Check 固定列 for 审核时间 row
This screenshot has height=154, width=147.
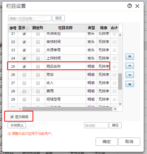(38, 42)
